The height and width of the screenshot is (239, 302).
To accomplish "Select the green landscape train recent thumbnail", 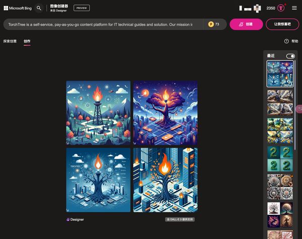I will point(280,131).
